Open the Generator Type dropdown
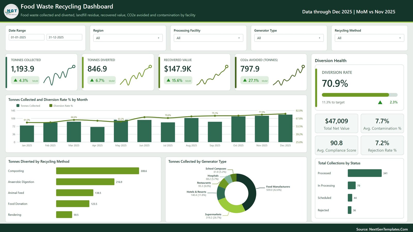The width and height of the screenshot is (413, 232). pos(289,38)
